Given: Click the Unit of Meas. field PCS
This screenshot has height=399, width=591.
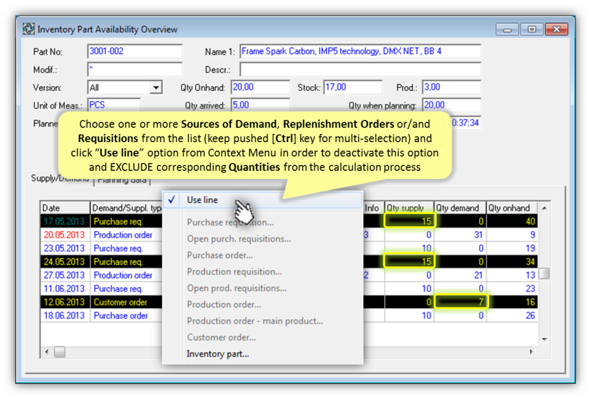Looking at the screenshot, I should click(114, 105).
